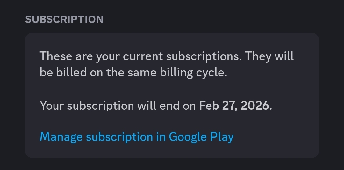Click the word "same" in the description
344x170 pixels.
click(142, 73)
